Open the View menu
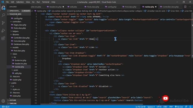193x108 pixels. coord(28,2)
